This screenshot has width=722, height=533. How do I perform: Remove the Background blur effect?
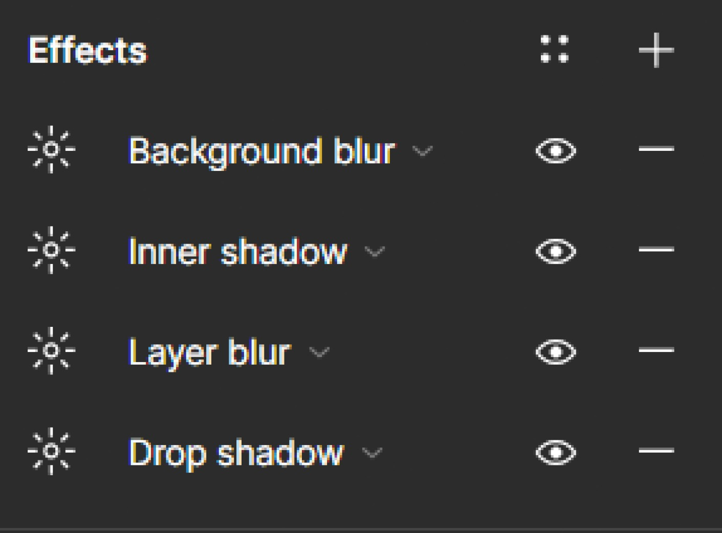656,149
